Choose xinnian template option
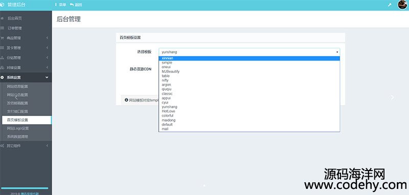This screenshot has height=195, width=409. 249,58
